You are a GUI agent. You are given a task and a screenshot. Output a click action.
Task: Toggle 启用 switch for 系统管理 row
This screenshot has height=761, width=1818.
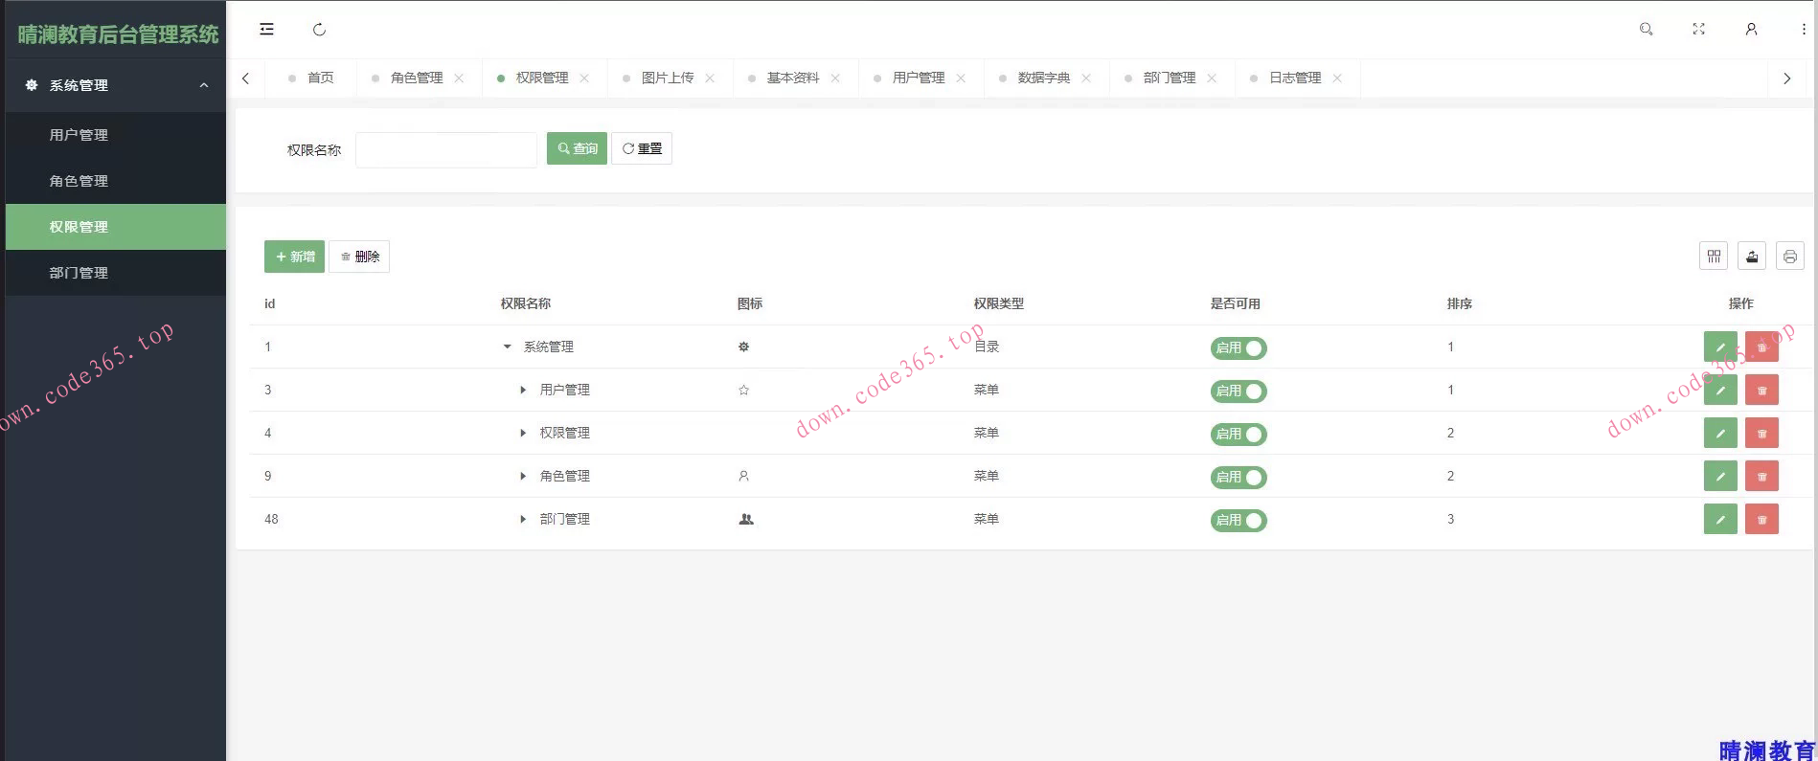click(1239, 348)
